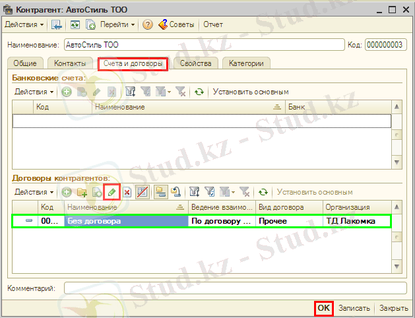The image size is (415, 318).
Task: Click filter-by-current-value icon in bank accounts toolbar
Action: pos(146,92)
